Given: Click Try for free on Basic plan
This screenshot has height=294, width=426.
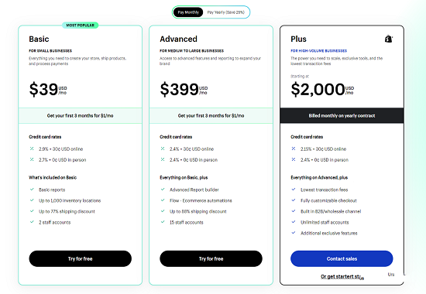Looking at the screenshot, I should click(80, 258).
